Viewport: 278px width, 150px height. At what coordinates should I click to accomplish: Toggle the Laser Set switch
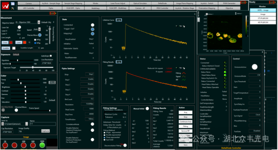click(x=19, y=27)
